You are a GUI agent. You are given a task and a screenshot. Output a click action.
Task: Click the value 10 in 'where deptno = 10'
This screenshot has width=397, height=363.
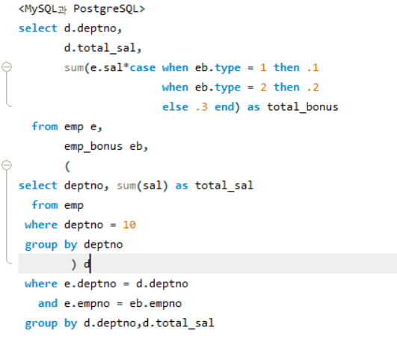129,225
